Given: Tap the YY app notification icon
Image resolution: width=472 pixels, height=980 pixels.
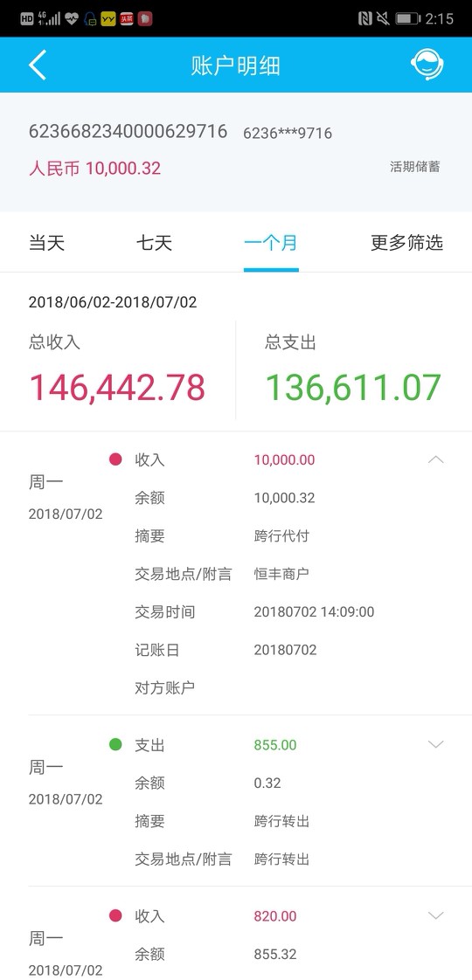Looking at the screenshot, I should coord(108,18).
